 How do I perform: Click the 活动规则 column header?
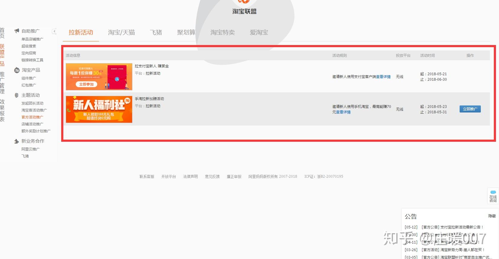pos(340,56)
